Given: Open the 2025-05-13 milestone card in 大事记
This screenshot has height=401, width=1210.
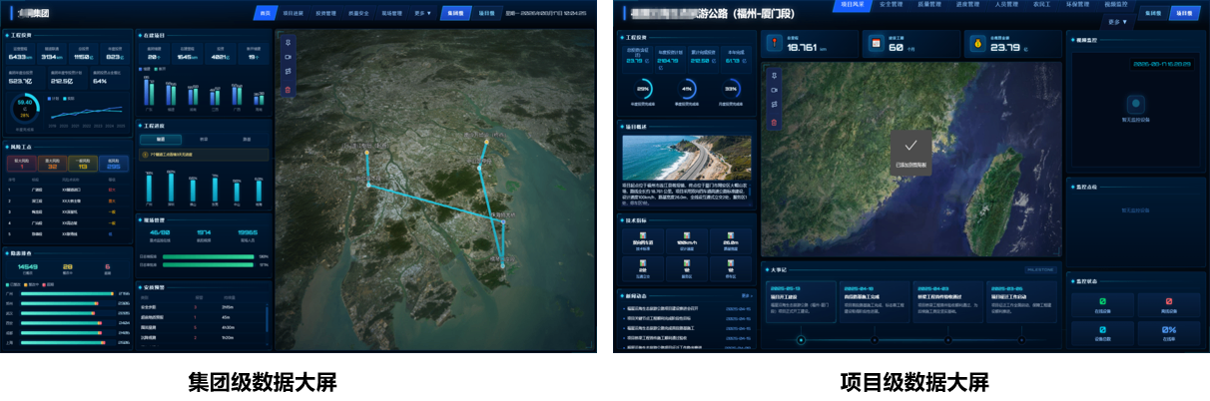Looking at the screenshot, I should (x=801, y=302).
